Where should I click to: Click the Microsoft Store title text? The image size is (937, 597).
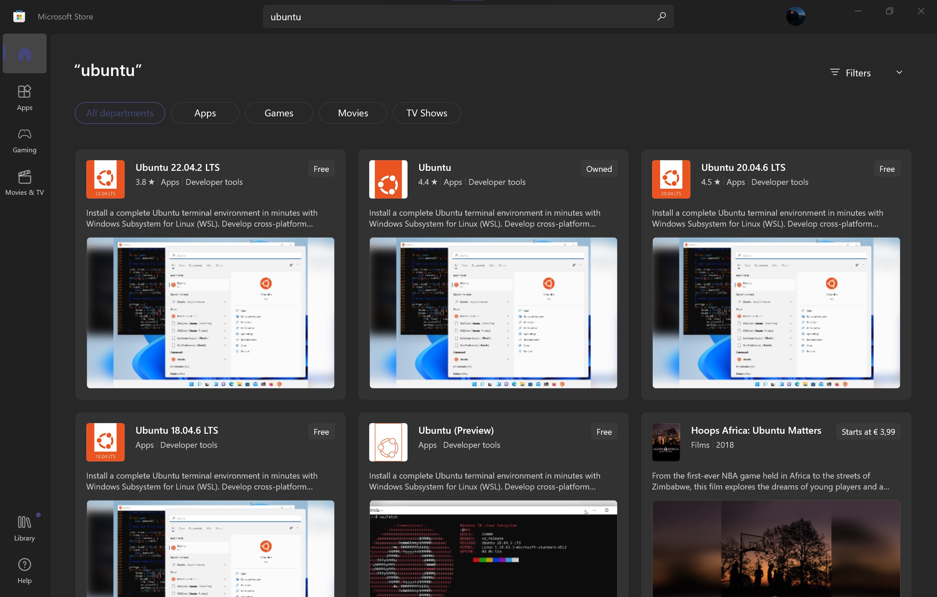(x=65, y=16)
